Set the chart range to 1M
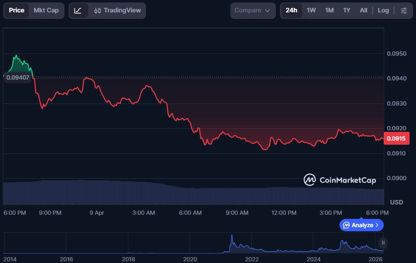Screen dimensions: 416x263 coord(329,10)
